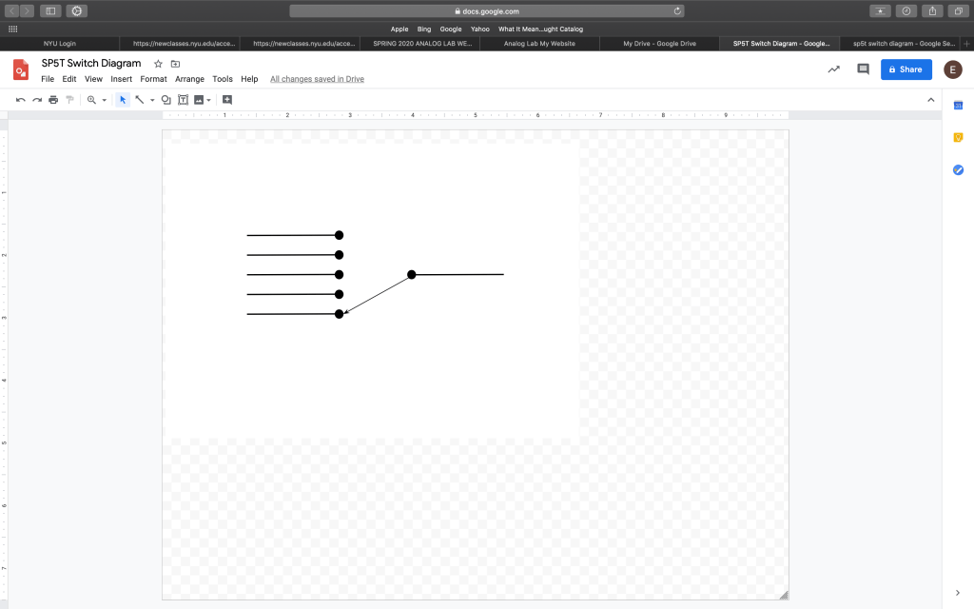Add a comment from the toolbar
The width and height of the screenshot is (974, 609).
coord(227,100)
